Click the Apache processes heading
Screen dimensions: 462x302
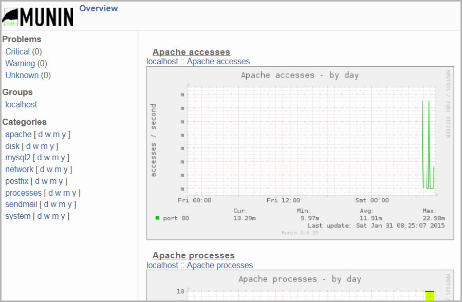[x=193, y=255]
